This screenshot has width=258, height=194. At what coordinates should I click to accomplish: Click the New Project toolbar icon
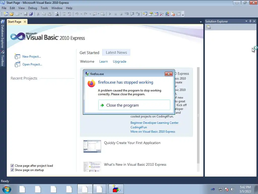[x=6, y=14]
